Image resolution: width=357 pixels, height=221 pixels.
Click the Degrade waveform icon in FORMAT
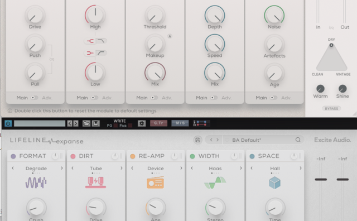click(36, 182)
